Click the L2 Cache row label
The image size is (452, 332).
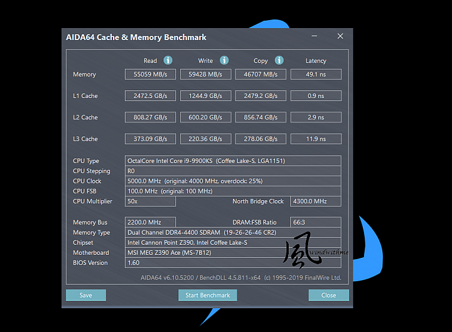click(85, 117)
